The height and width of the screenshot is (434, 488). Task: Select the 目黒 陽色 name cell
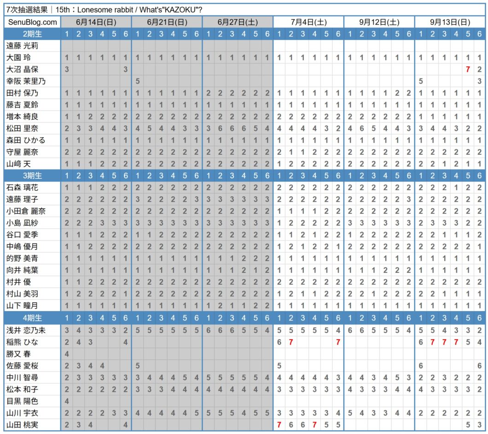32,401
